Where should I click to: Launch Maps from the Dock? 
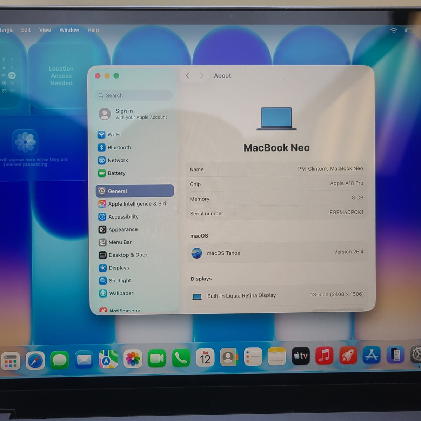click(108, 359)
